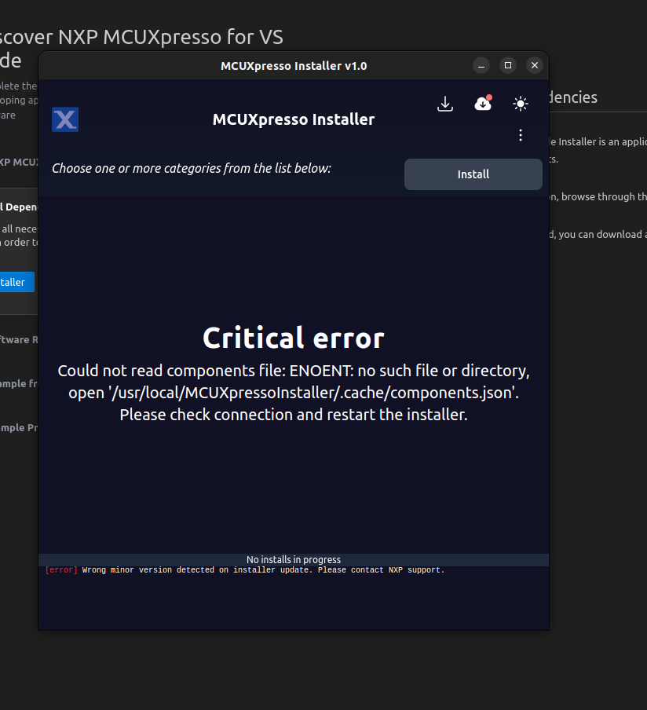Click the red update notification badge
Image resolution: width=647 pixels, height=710 pixels.
(x=489, y=96)
